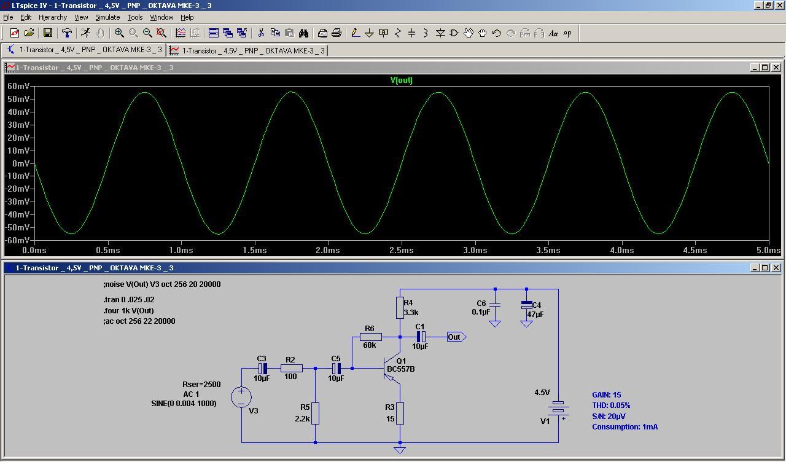Select the Draw Wire pencil tool

[x=355, y=33]
